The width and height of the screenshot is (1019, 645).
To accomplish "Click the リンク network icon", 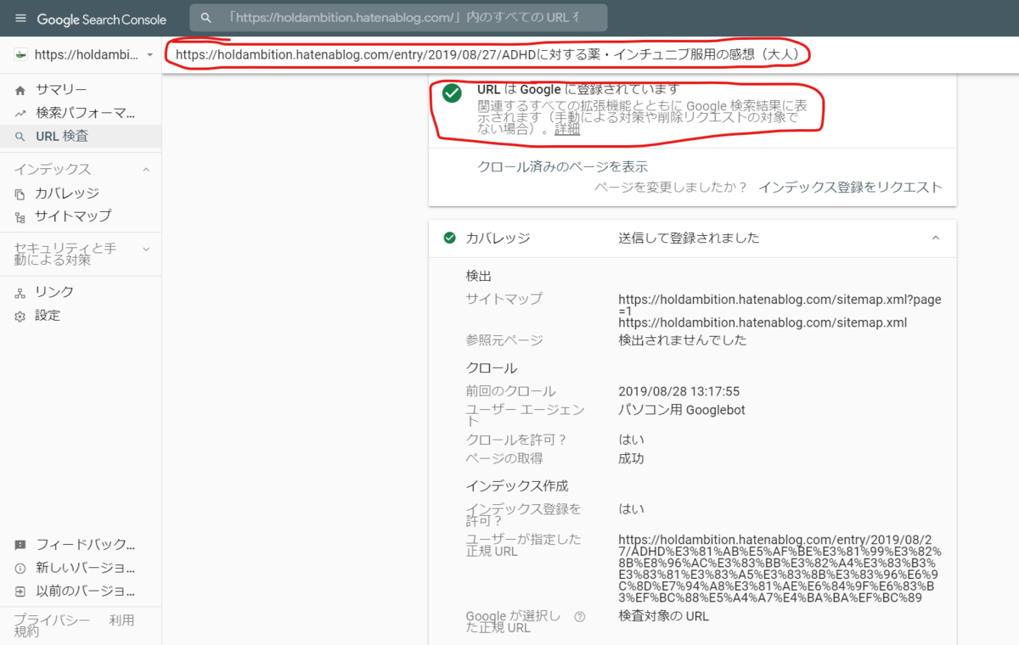I will click(20, 292).
